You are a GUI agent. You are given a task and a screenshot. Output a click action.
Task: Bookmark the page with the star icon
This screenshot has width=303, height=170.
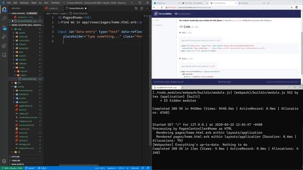pyautogui.click(x=292, y=8)
